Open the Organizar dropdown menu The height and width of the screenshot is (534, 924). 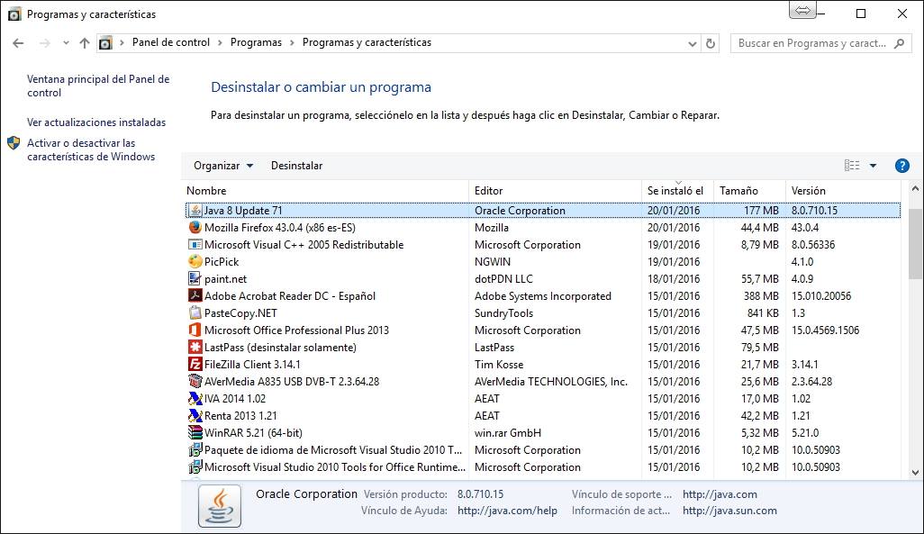tap(223, 166)
